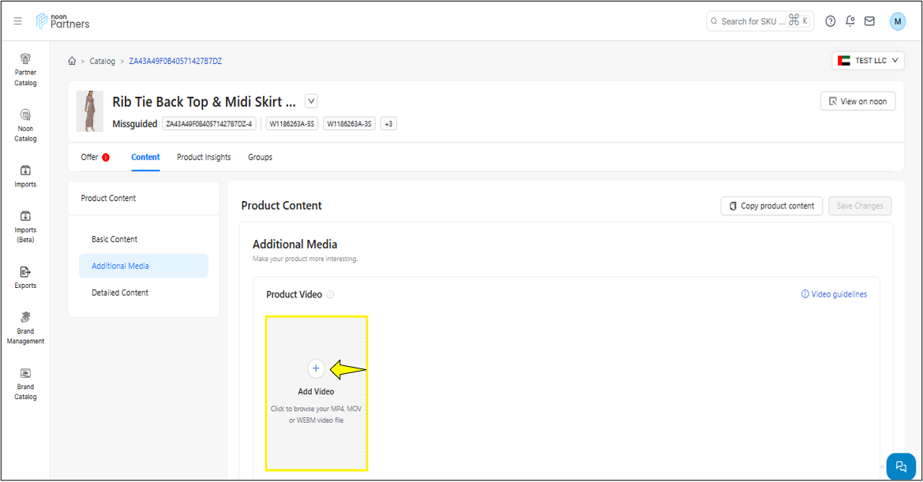The image size is (923, 482).
Task: Open the TEST LLC store selector
Action: coord(868,61)
